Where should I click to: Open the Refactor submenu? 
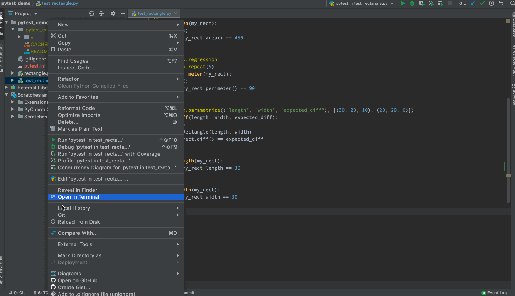coord(116,79)
